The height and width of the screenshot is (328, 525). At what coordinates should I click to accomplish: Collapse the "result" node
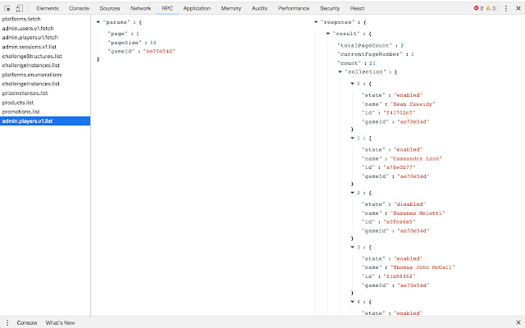click(x=328, y=34)
